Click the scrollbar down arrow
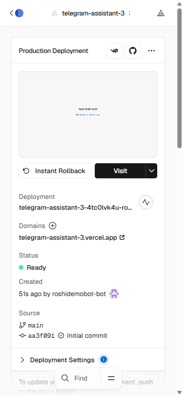183x396 pixels. pos(179,392)
